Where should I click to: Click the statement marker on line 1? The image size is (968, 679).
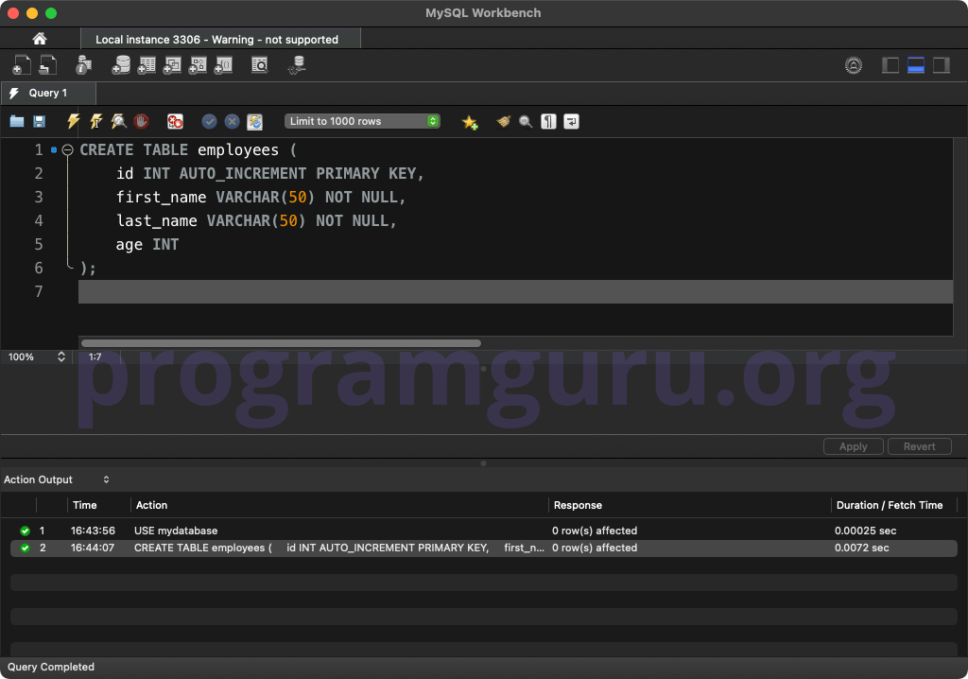coord(54,149)
